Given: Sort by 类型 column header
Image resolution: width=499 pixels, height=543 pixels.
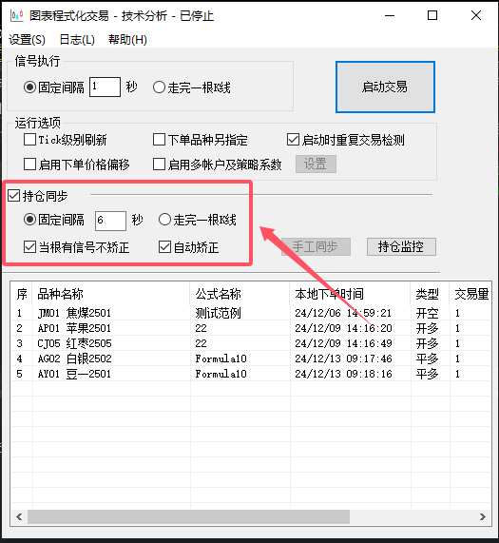Looking at the screenshot, I should (x=430, y=294).
